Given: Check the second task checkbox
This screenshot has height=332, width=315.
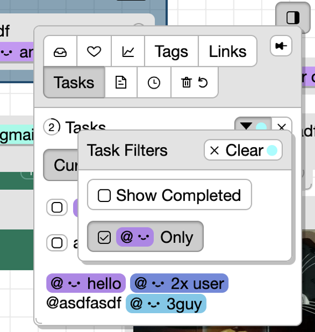Looking at the screenshot, I should pyautogui.click(x=57, y=243).
